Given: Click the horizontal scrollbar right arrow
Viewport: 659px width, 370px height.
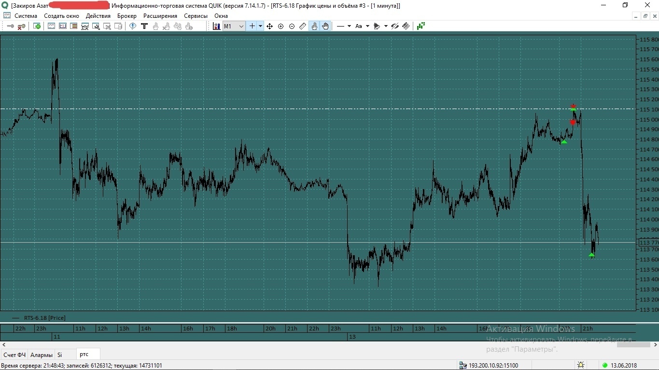Looking at the screenshot, I should click(x=655, y=344).
